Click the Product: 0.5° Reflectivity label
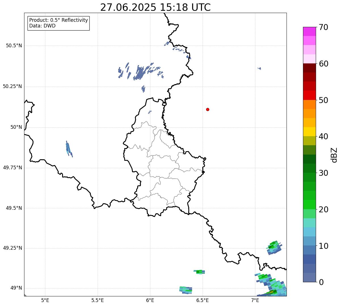This screenshot has width=341, height=306. click(x=58, y=20)
